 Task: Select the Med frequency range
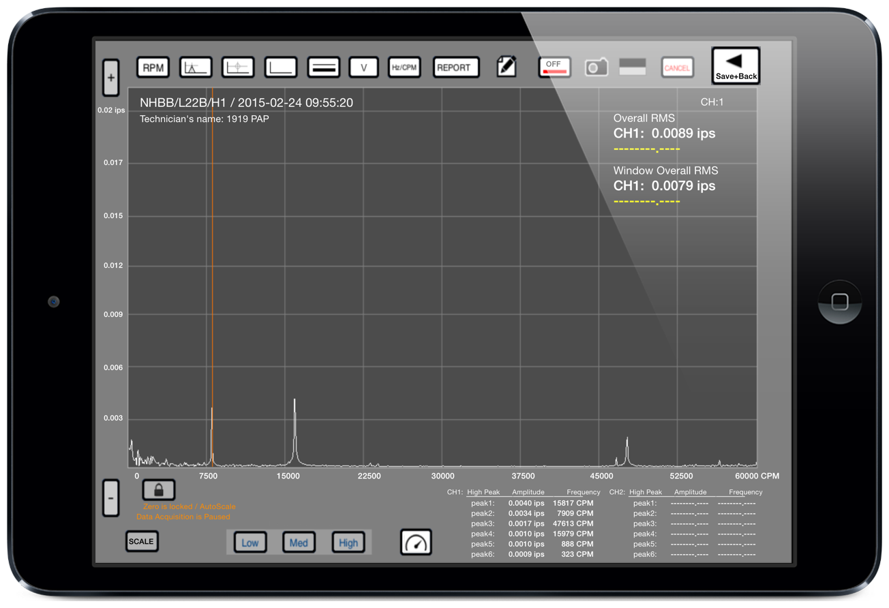point(299,543)
